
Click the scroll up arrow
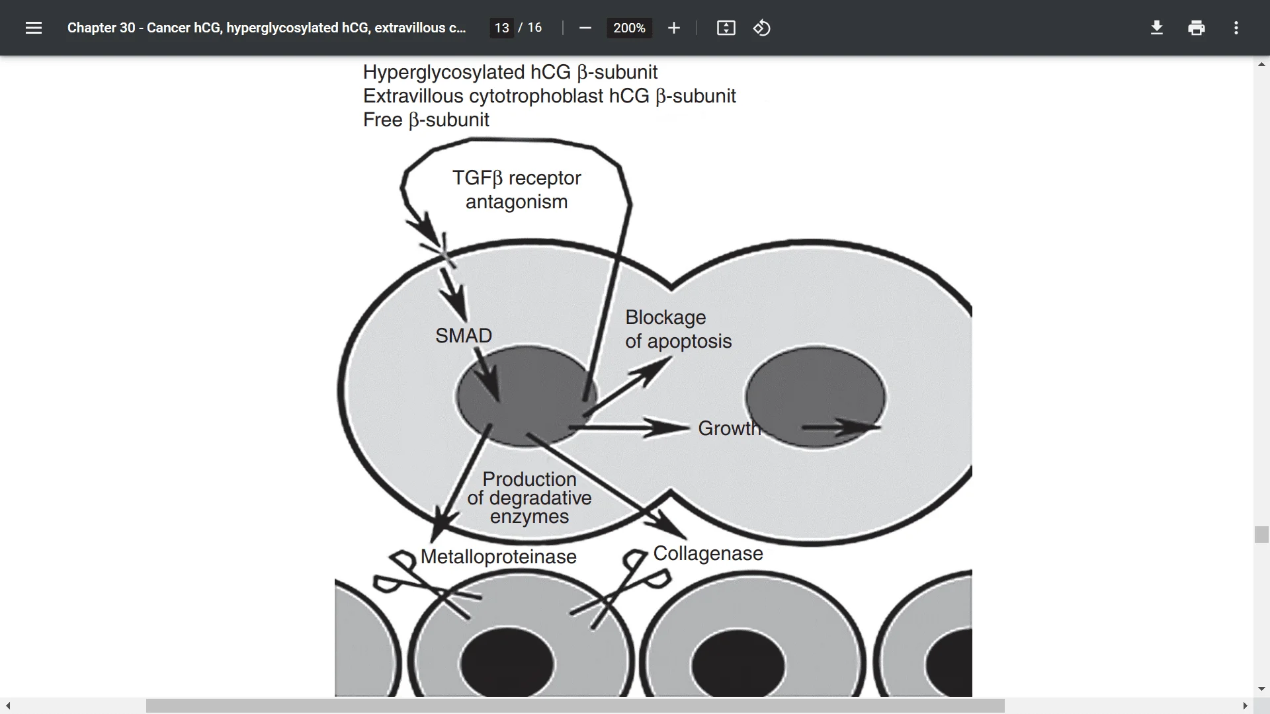[1261, 64]
